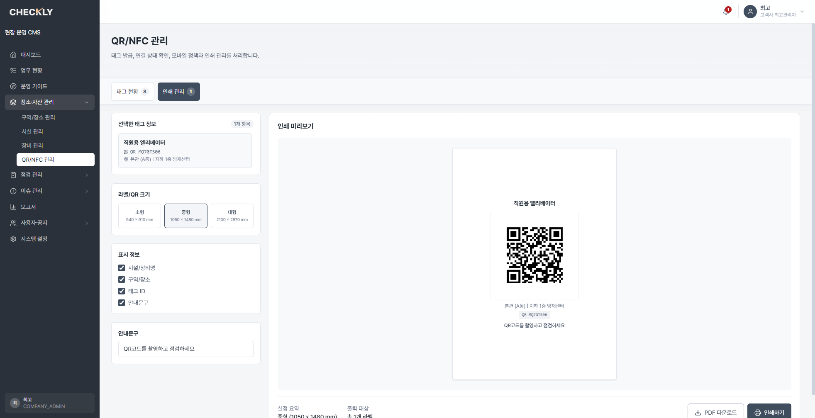Viewport: 815px width, 418px height.
Task: Open the notification bell
Action: [x=726, y=12]
